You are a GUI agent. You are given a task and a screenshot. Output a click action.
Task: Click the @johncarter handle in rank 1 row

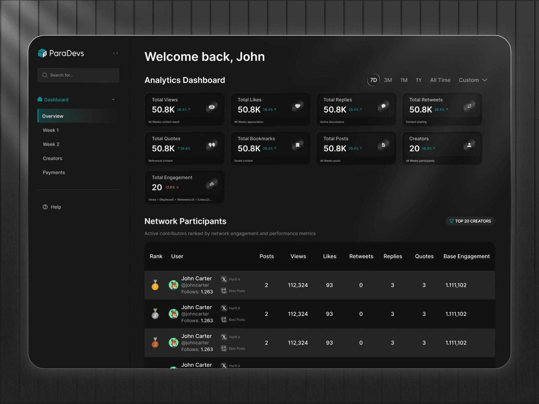coord(195,285)
